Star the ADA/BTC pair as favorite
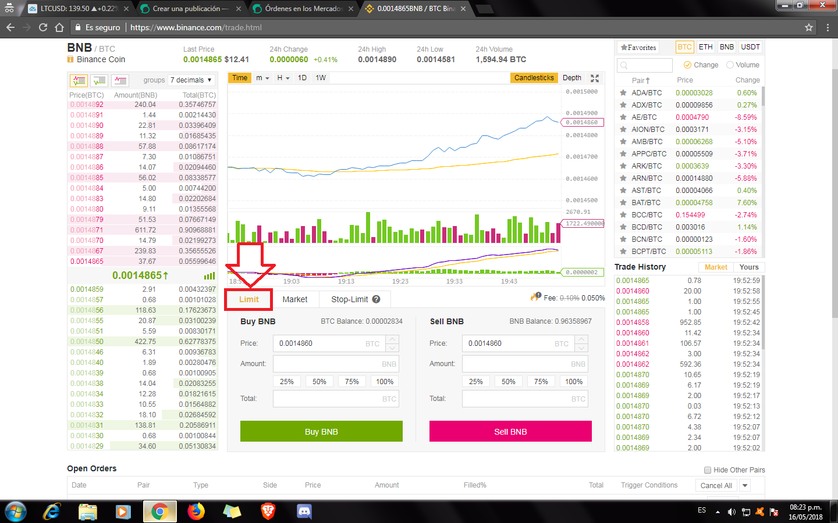 [623, 93]
